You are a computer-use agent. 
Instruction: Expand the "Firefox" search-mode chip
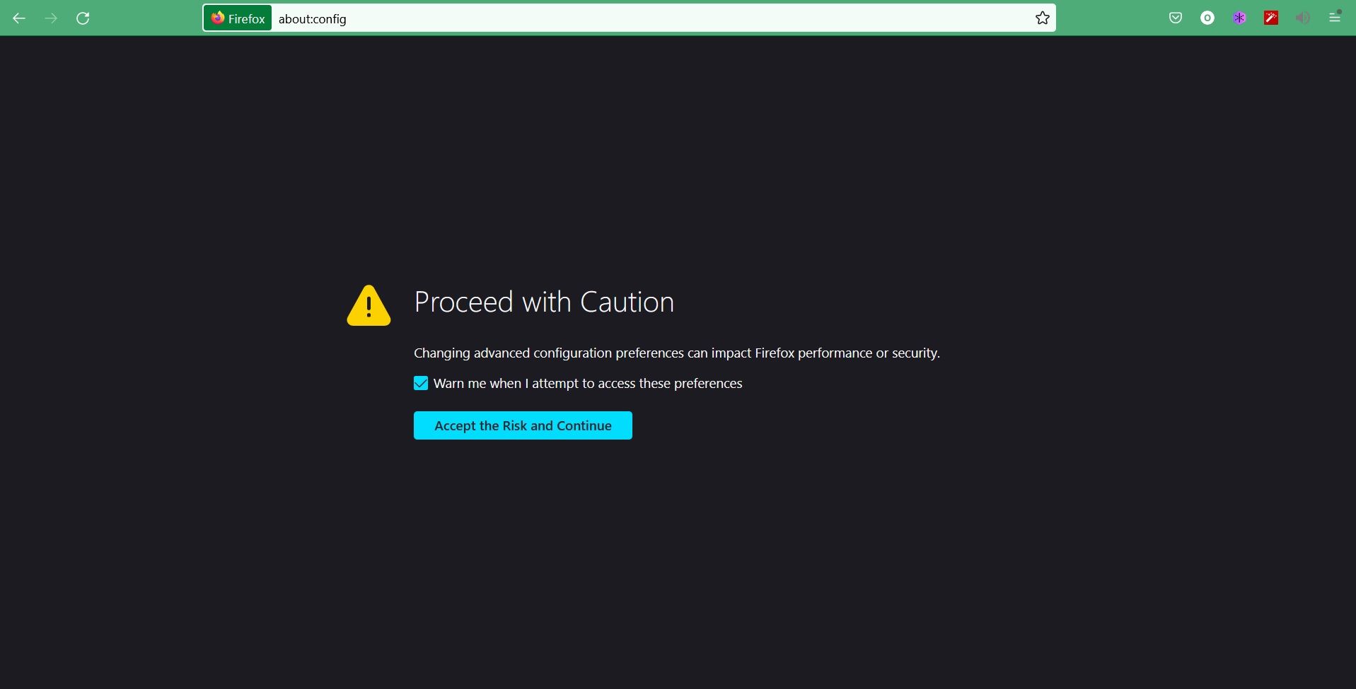click(236, 18)
